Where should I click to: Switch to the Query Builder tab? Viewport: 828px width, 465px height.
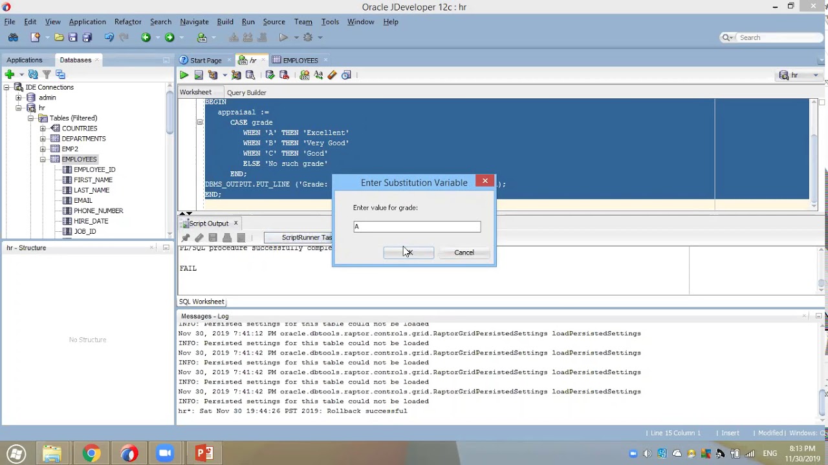click(246, 92)
